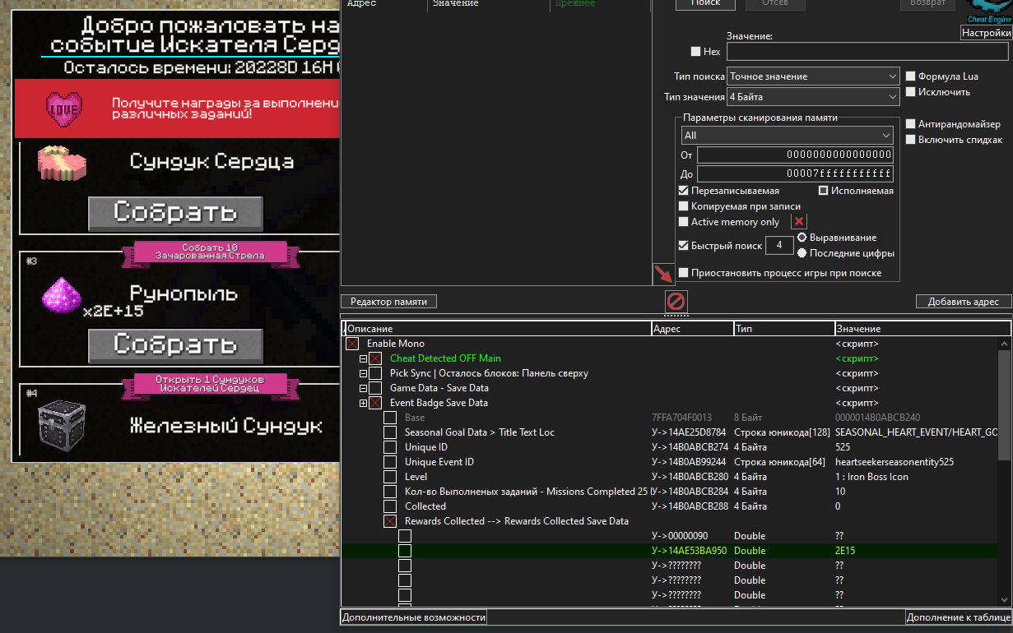This screenshot has height=633, width=1013.
Task: Click the Сундук Сердца chest icon
Action: [62, 163]
